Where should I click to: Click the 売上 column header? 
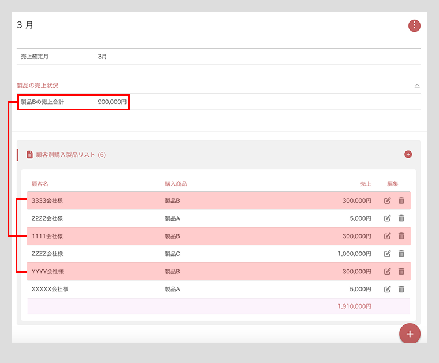pos(365,184)
